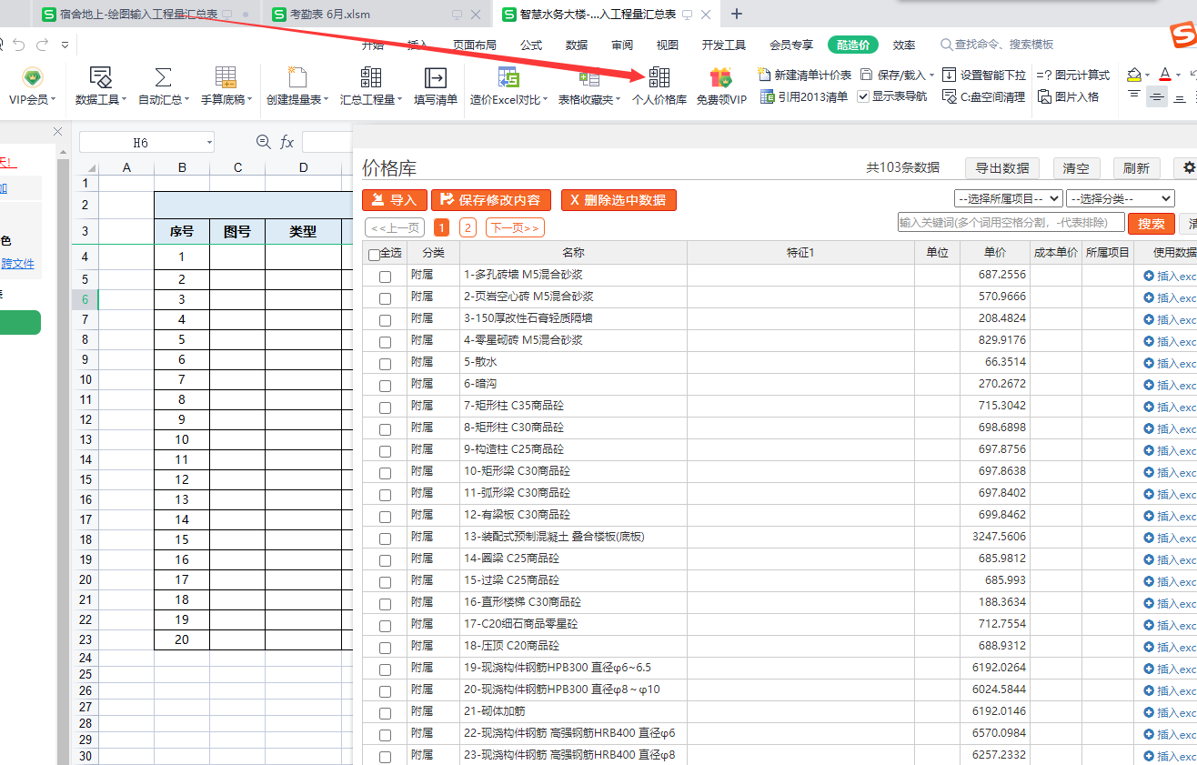The width and height of the screenshot is (1197, 765).
Task: Click the 导出数据 button
Action: (1001, 168)
